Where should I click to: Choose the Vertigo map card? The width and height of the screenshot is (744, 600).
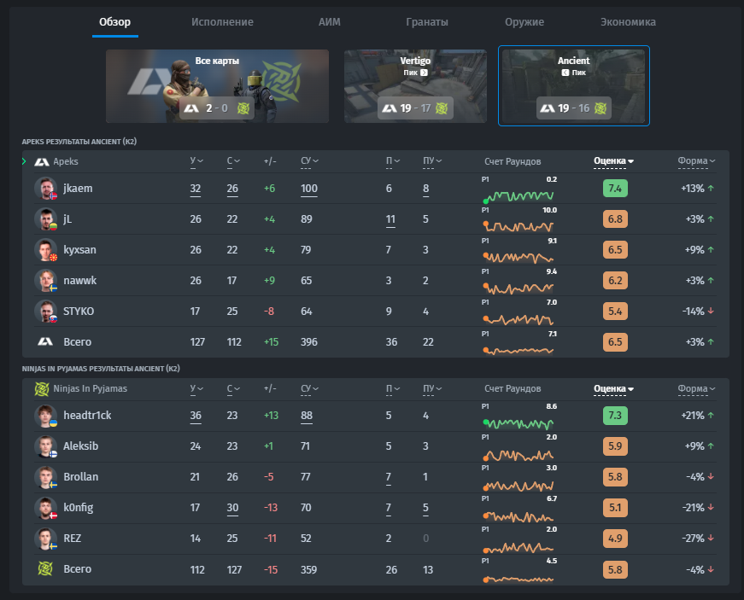tap(415, 86)
